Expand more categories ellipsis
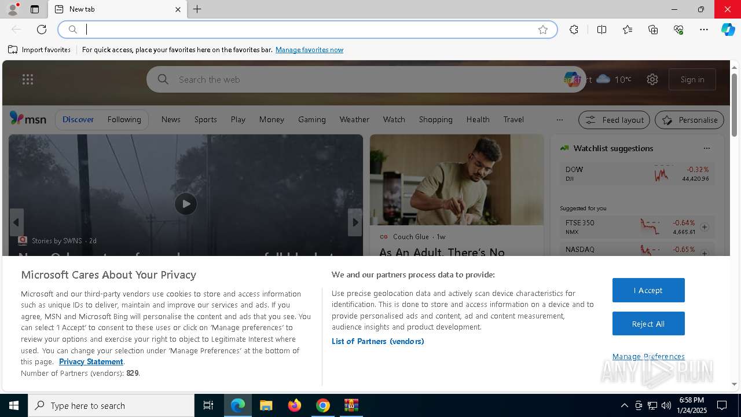 pyautogui.click(x=559, y=120)
